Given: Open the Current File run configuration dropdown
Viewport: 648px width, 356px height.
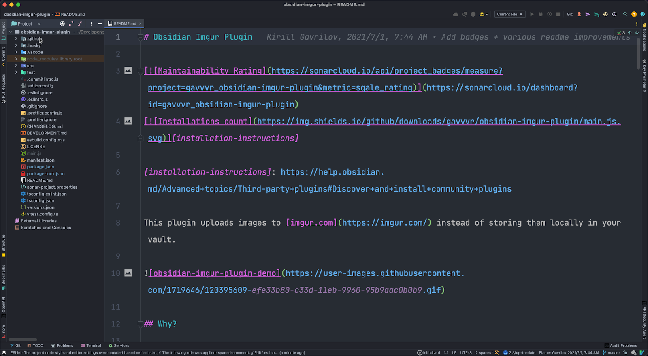Looking at the screenshot, I should (x=509, y=14).
